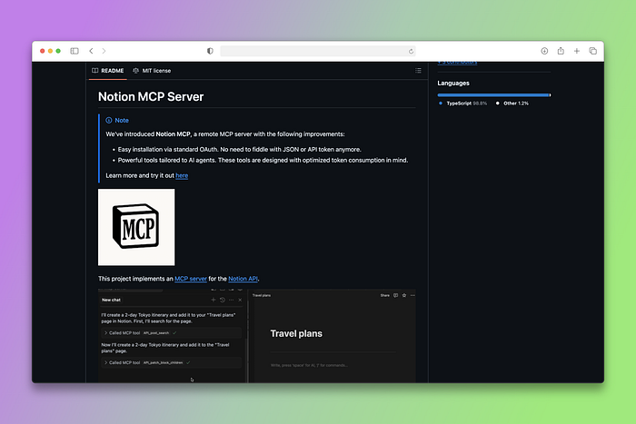Switch to the MIT license tab
The height and width of the screenshot is (424, 636).
pyautogui.click(x=152, y=71)
